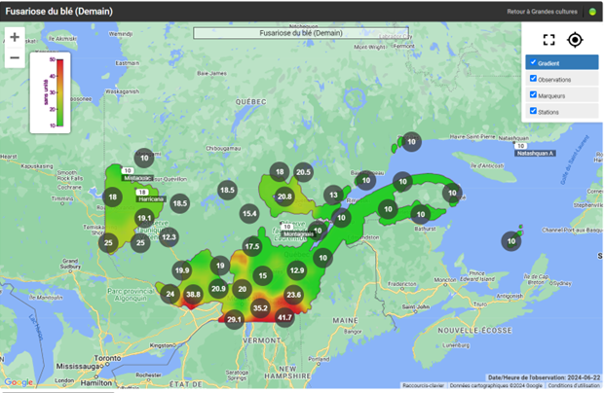The image size is (604, 393).
Task: Click the locate-me crosshair icon
Action: [x=575, y=40]
